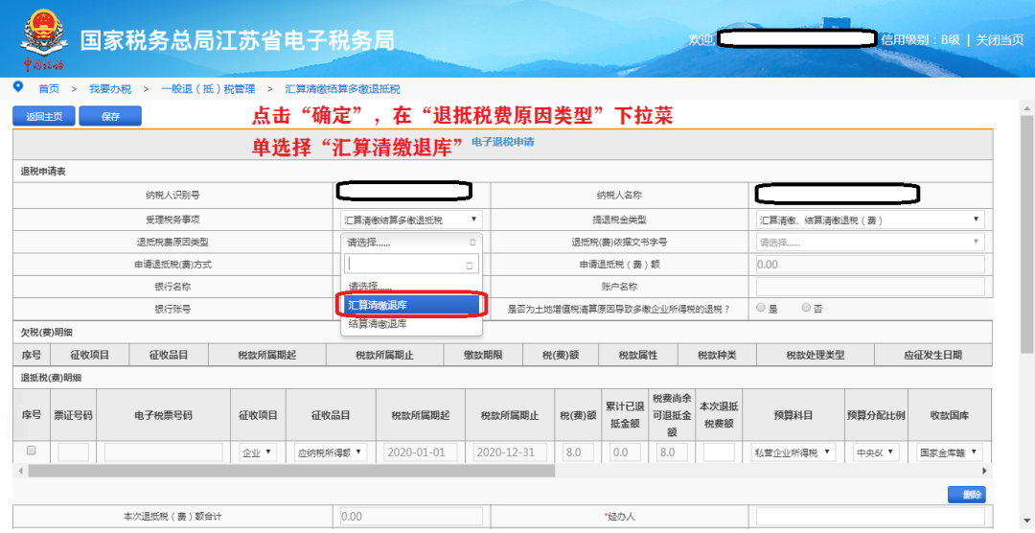Click 本次退抵税费额 input in row
1035x533 pixels.
pos(719,452)
